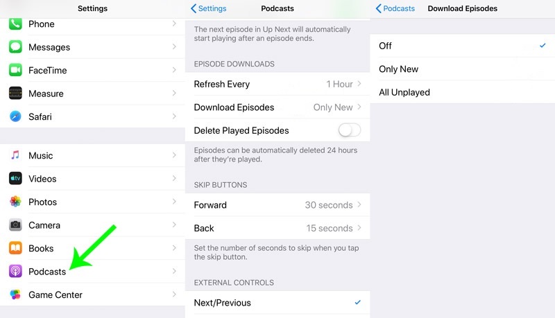Image resolution: width=555 pixels, height=318 pixels.
Task: Open Back 15 seconds skip setting
Action: [277, 228]
